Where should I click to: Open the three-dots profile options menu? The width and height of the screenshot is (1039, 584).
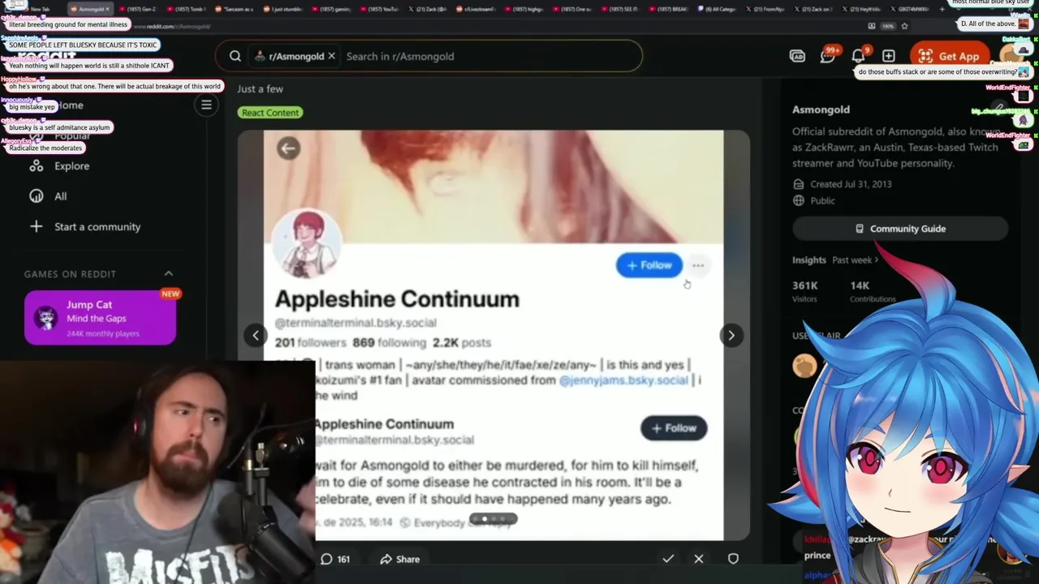(698, 265)
